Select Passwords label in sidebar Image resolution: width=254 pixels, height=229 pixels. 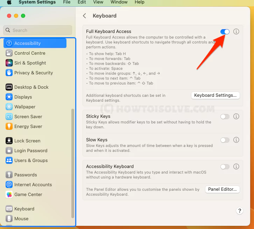pyautogui.click(x=26, y=175)
